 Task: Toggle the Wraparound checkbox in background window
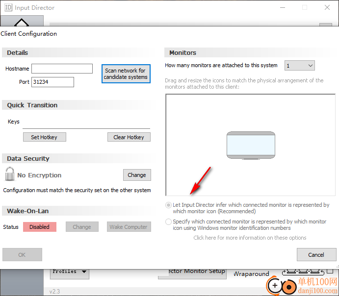[330, 271]
